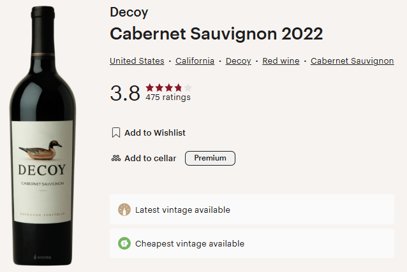
Task: Open the Decoy winery breadcrumb link
Action: (x=238, y=61)
